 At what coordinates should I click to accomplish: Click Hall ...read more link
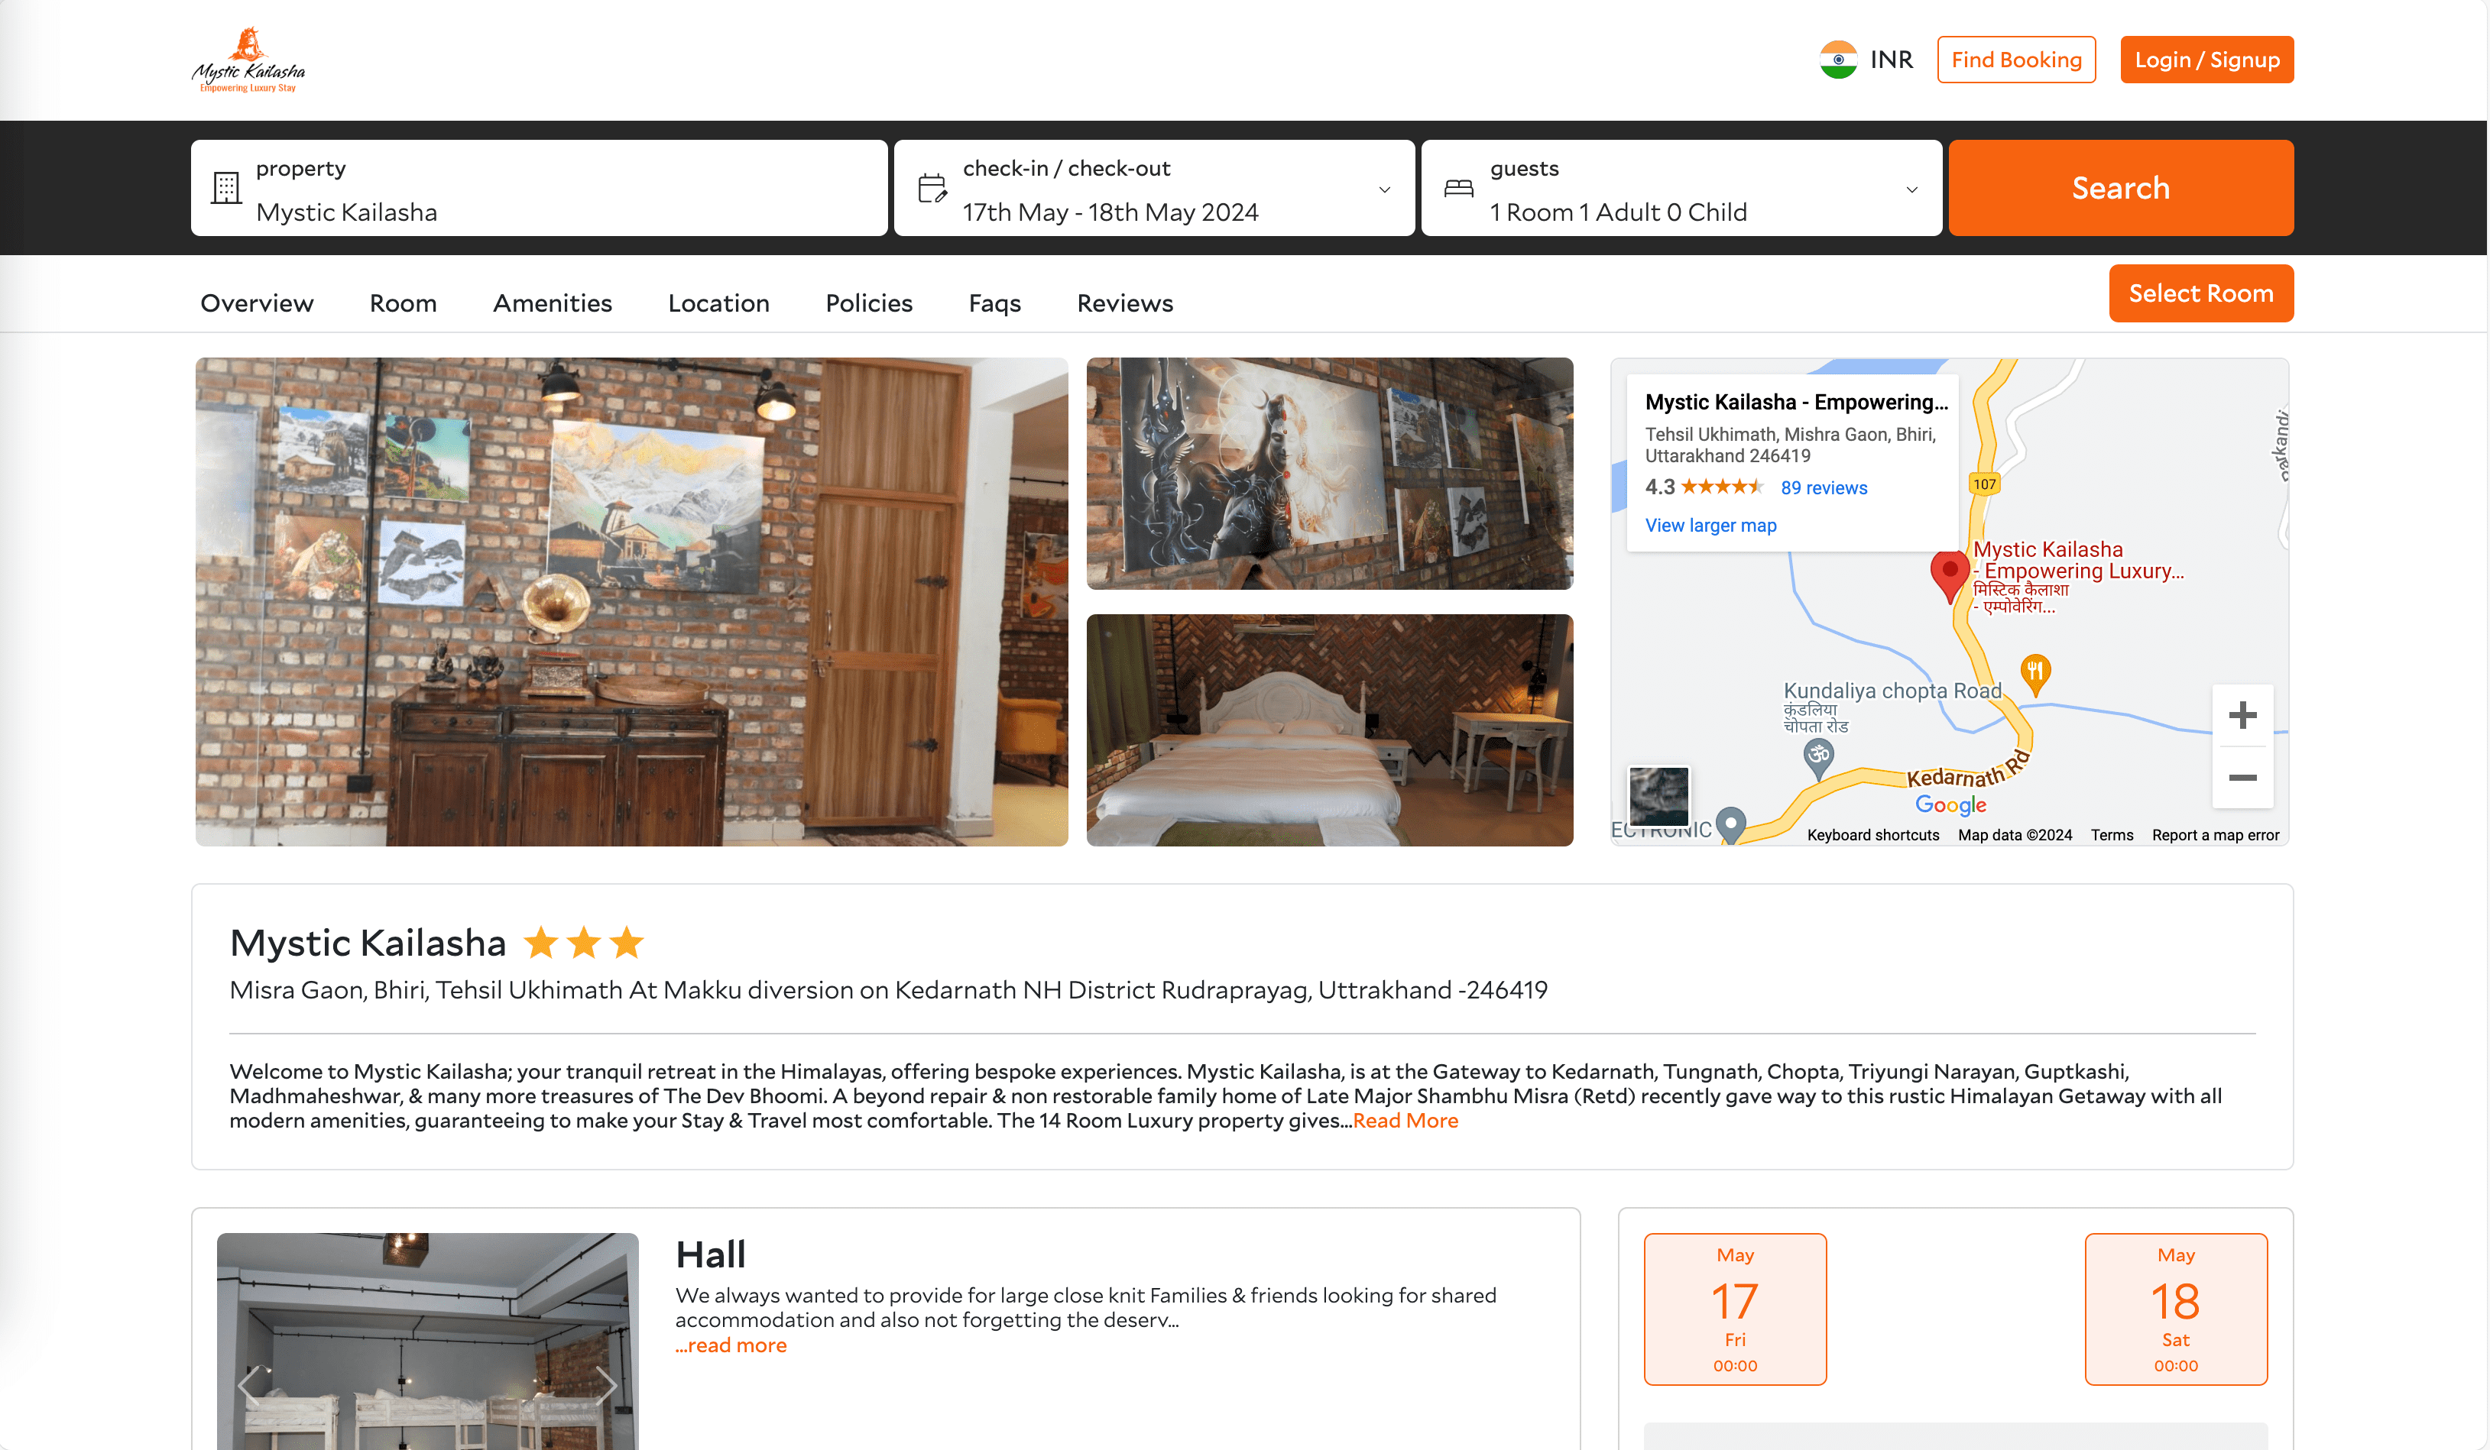coord(731,1345)
